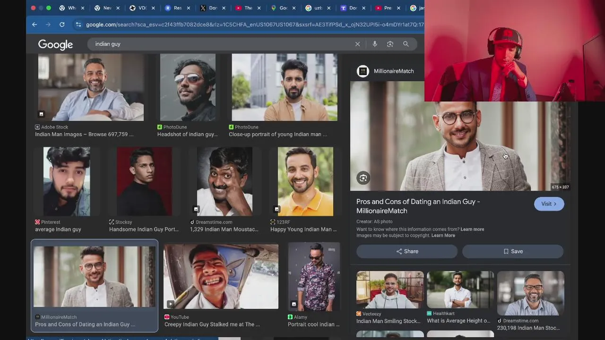Switch to the 'VDC' tab

tap(142, 8)
